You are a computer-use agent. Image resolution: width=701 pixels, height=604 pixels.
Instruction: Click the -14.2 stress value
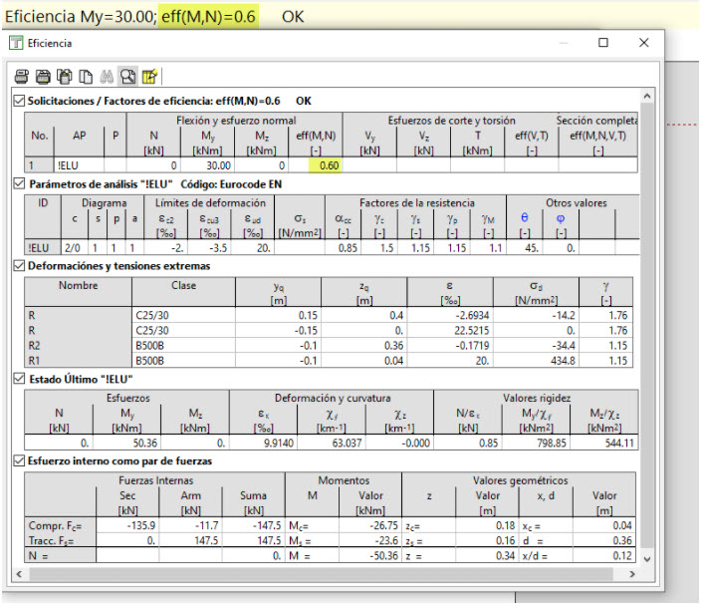[536, 315]
